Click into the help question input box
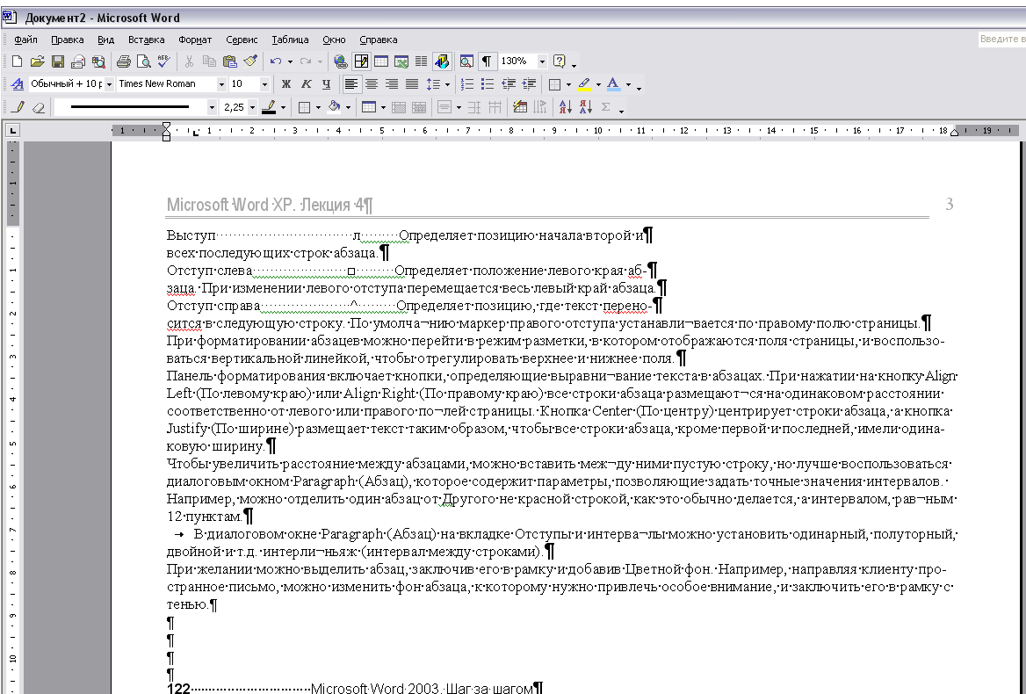The width and height of the screenshot is (1026, 694). pyautogui.click(x=1001, y=40)
